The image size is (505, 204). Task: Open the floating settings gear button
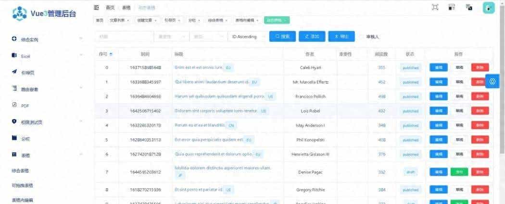point(492,81)
